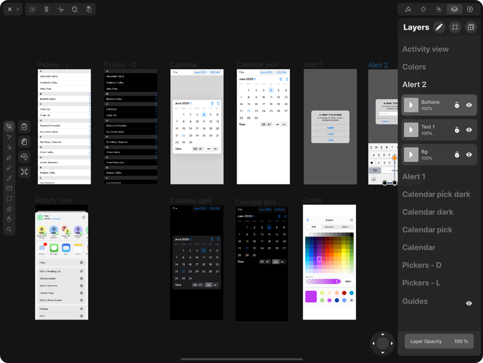The width and height of the screenshot is (483, 363).
Task: Select Calendar in Layers list
Action: 419,247
